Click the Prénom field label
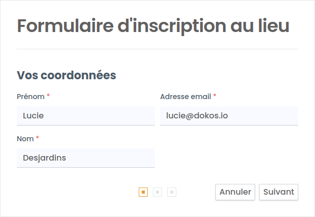The width and height of the screenshot is (315, 217). (30, 96)
